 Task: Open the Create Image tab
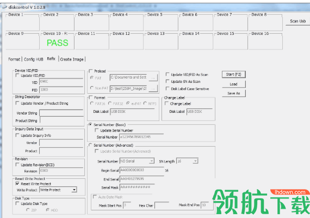[72, 59]
